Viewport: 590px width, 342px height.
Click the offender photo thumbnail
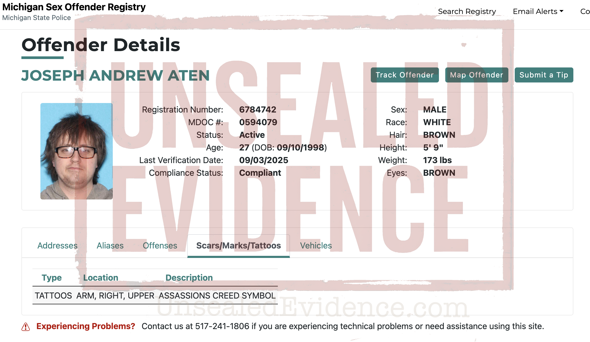tap(76, 151)
